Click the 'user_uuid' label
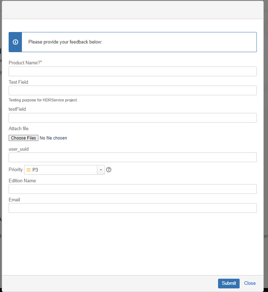 tap(19, 149)
